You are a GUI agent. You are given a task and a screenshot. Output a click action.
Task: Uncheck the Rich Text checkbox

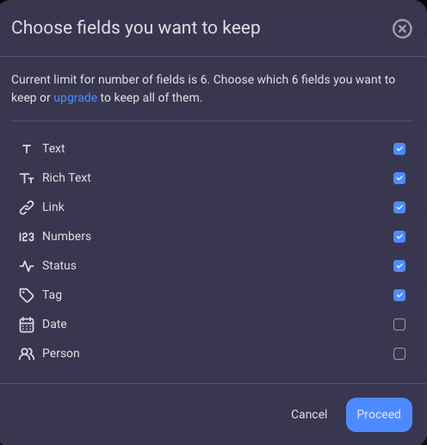point(399,178)
